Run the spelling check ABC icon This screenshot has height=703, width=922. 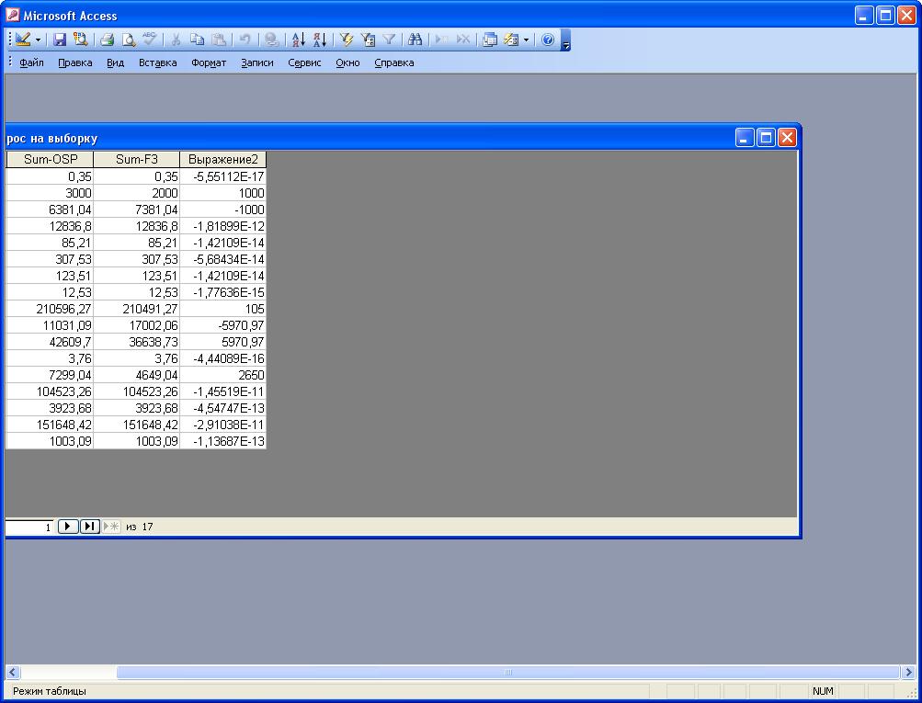(x=149, y=40)
